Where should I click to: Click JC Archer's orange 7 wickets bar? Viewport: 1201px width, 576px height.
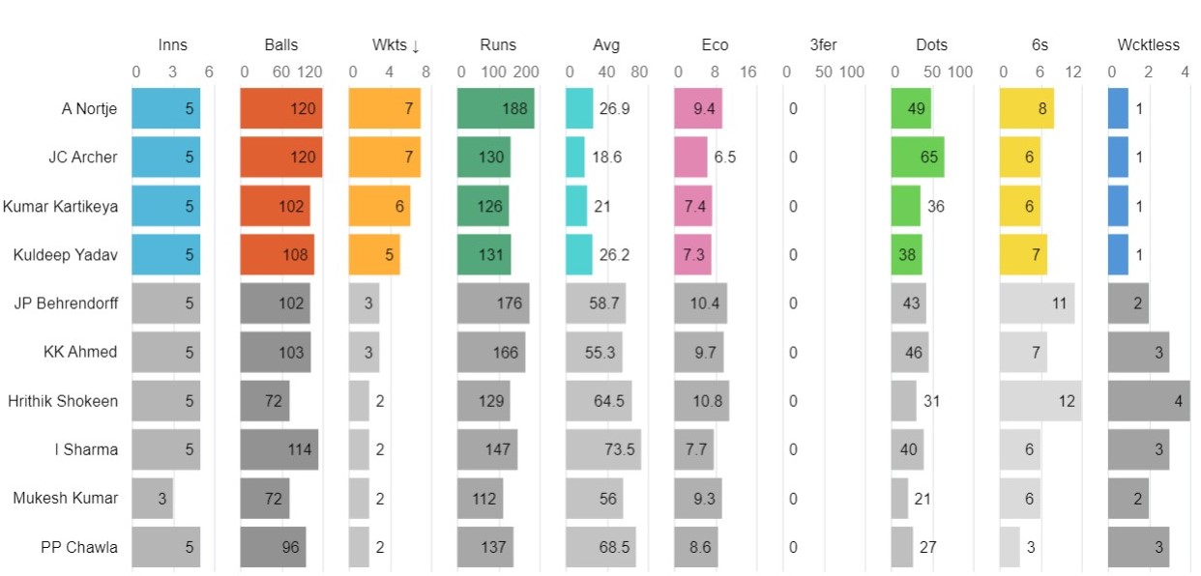384,158
